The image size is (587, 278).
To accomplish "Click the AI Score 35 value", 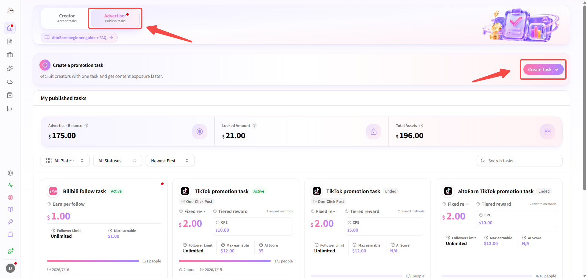I will point(261,251).
